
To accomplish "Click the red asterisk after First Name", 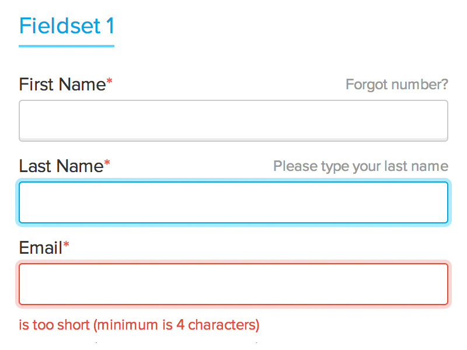I will click(x=109, y=83).
